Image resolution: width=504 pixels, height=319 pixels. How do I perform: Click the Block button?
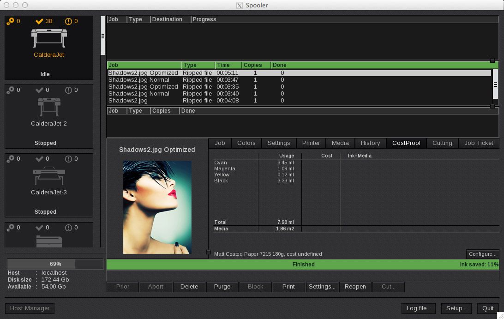[x=256, y=287]
